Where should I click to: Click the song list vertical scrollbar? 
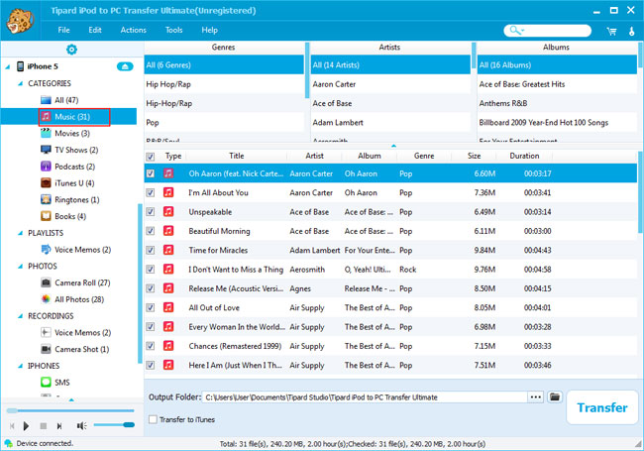click(x=639, y=192)
